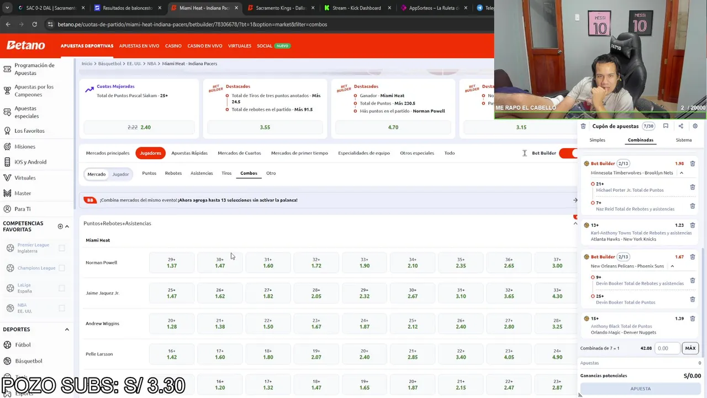Open Apuestas en Vivo in top menu
Viewport: 707px width, 398px height.
coord(139,46)
